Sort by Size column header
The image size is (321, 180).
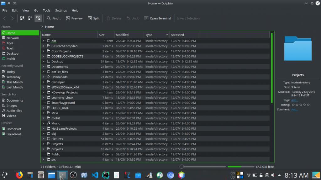(x=106, y=35)
